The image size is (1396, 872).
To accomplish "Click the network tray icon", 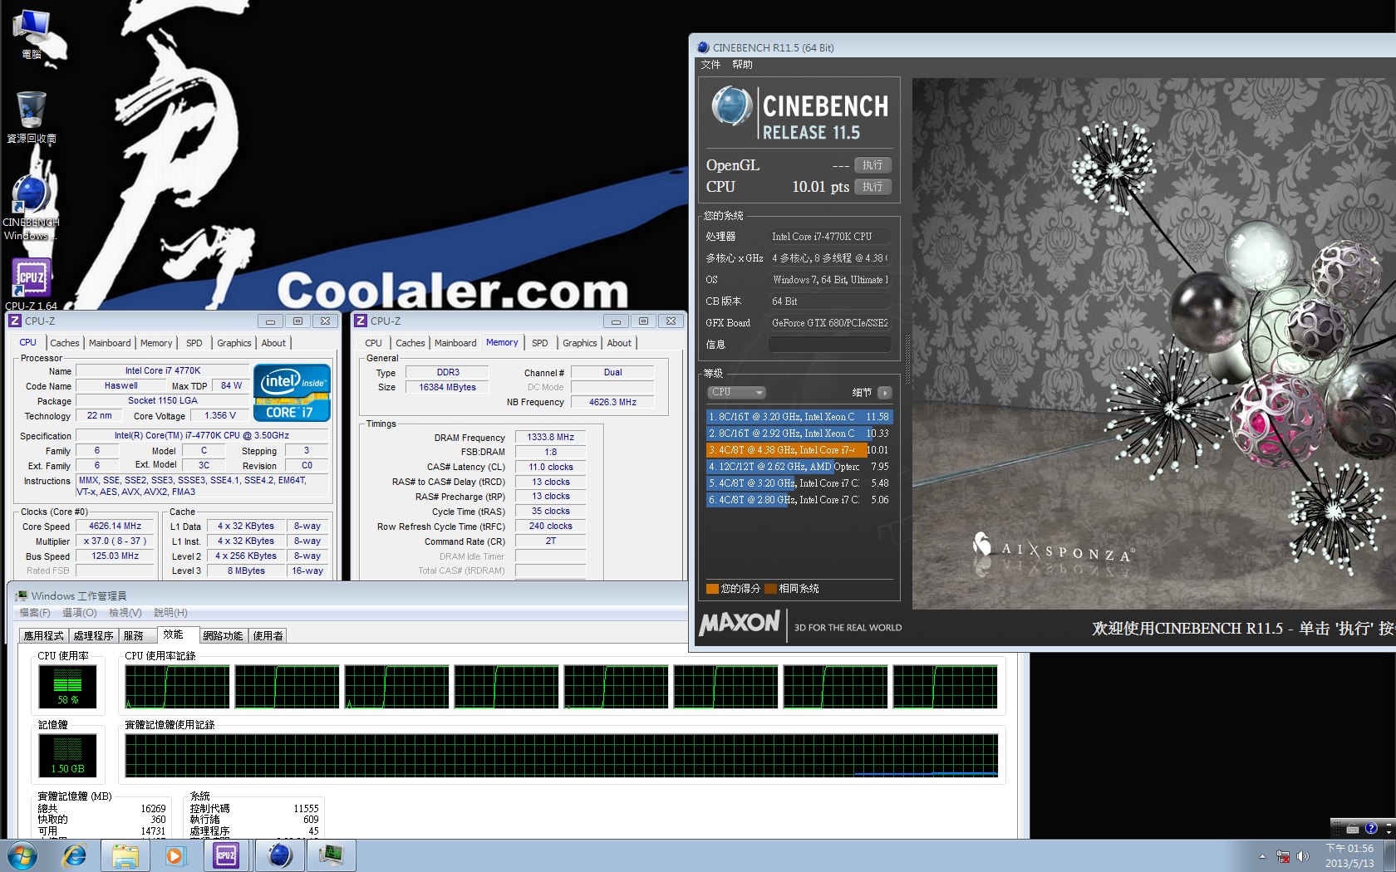I will 1283,856.
